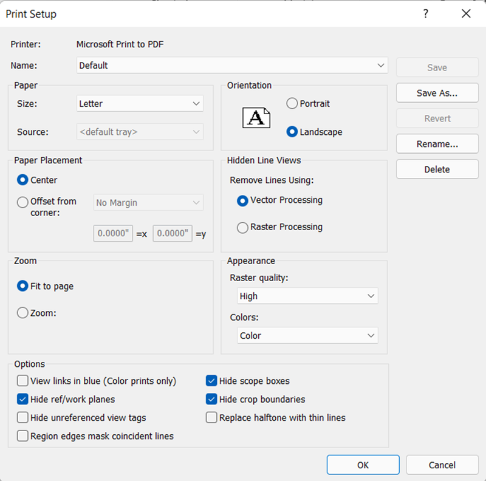Click the Revert button
The height and width of the screenshot is (481, 486).
437,118
